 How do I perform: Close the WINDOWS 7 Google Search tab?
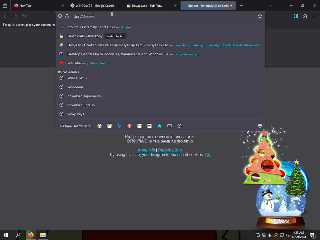point(119,5)
